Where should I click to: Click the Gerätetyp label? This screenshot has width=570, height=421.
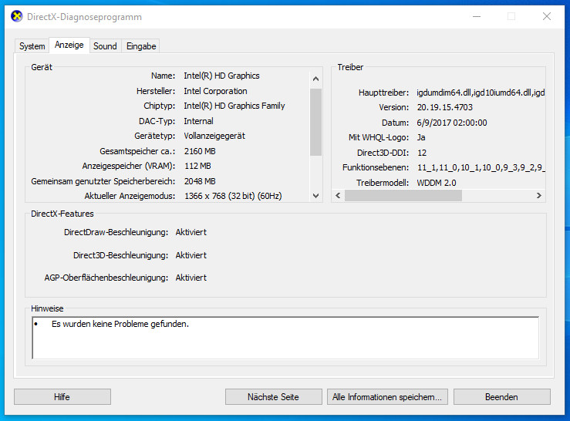(x=154, y=136)
